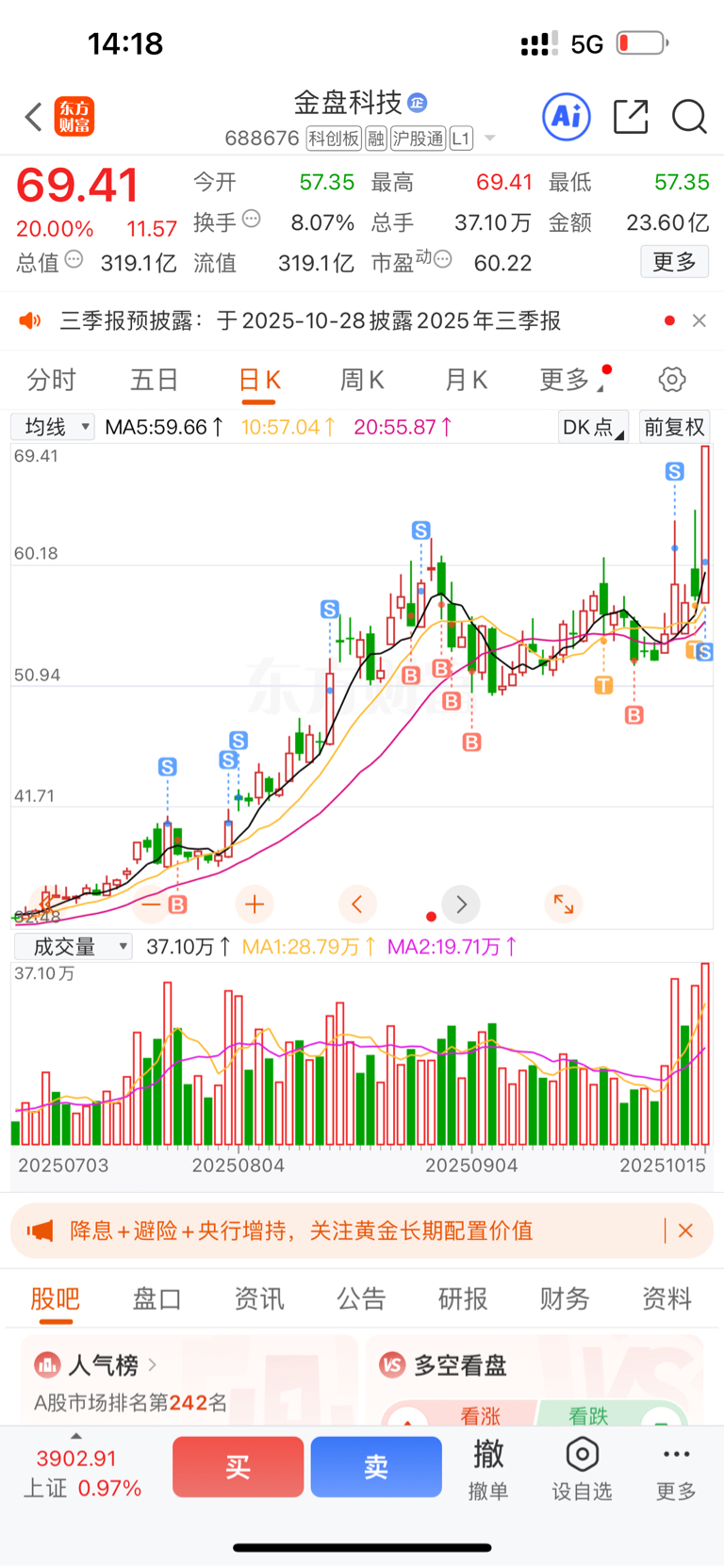724x1566 pixels.
Task: Open the 资讯 tab
Action: pyautogui.click(x=259, y=1299)
